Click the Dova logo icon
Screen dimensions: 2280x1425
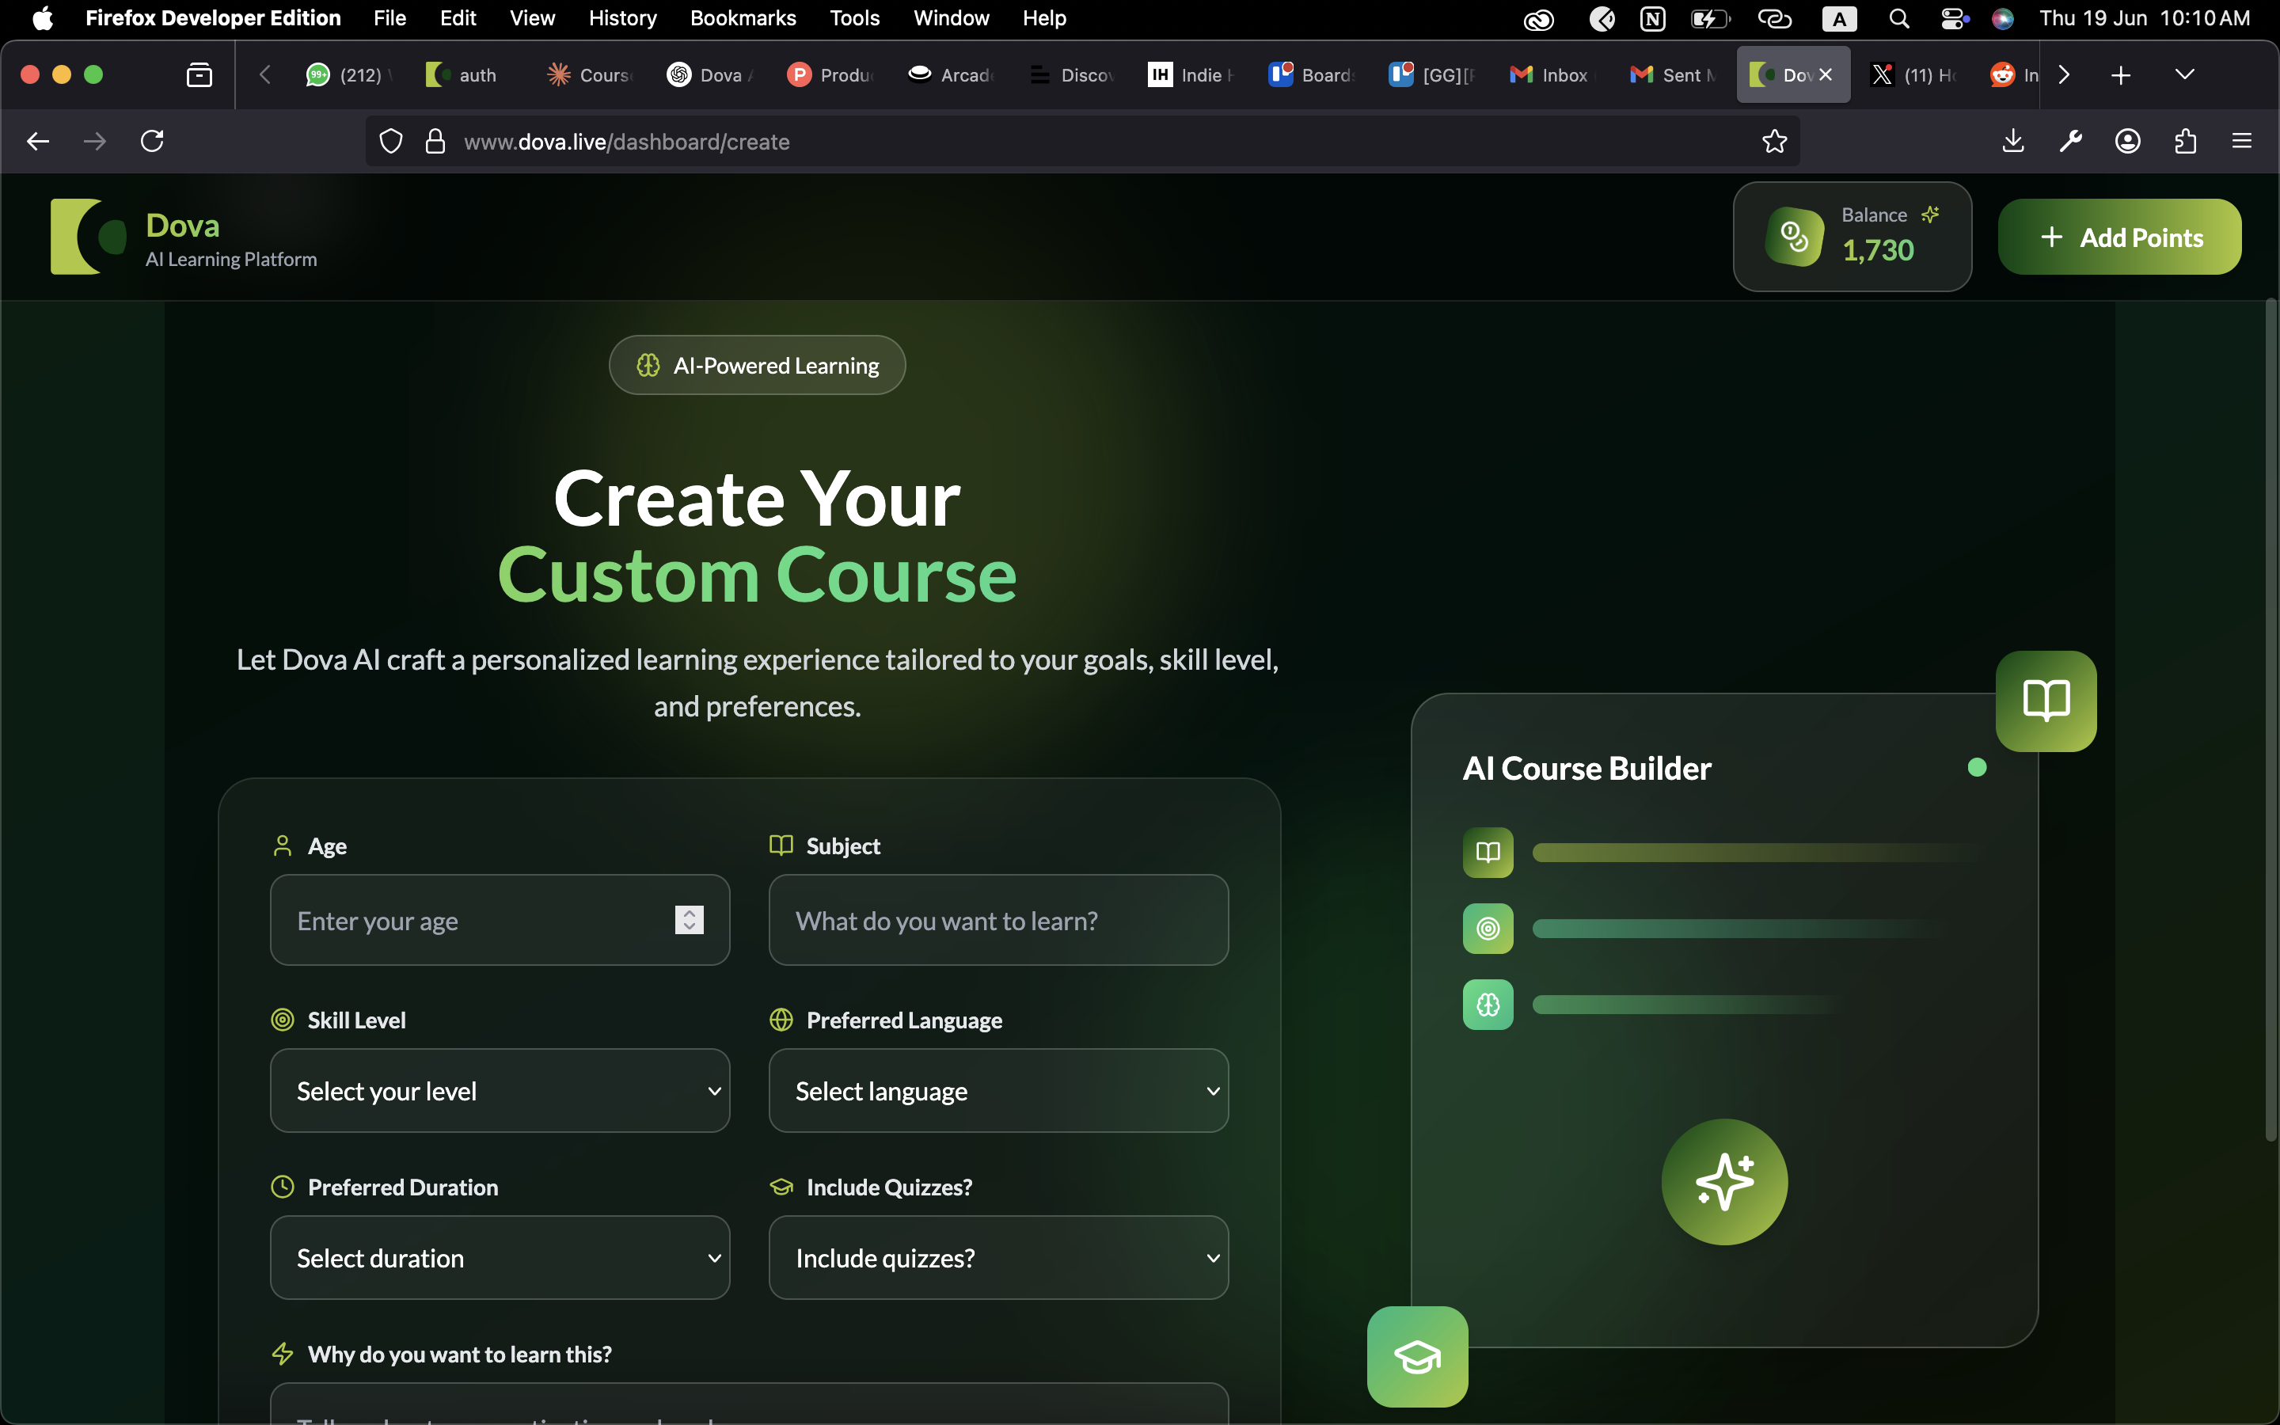pyautogui.click(x=89, y=237)
